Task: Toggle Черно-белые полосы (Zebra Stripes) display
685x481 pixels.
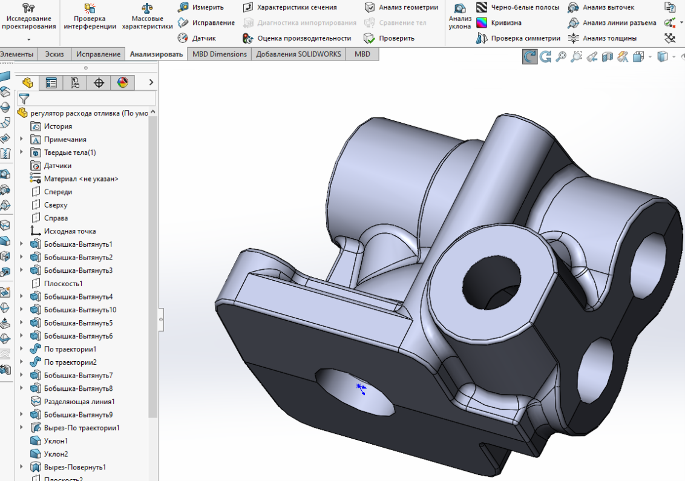Action: point(517,7)
